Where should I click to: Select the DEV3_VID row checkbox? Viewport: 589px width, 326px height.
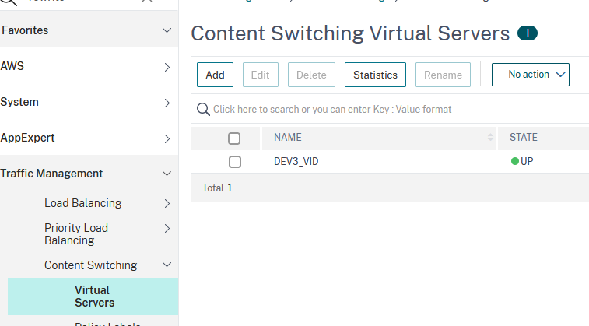(x=234, y=162)
